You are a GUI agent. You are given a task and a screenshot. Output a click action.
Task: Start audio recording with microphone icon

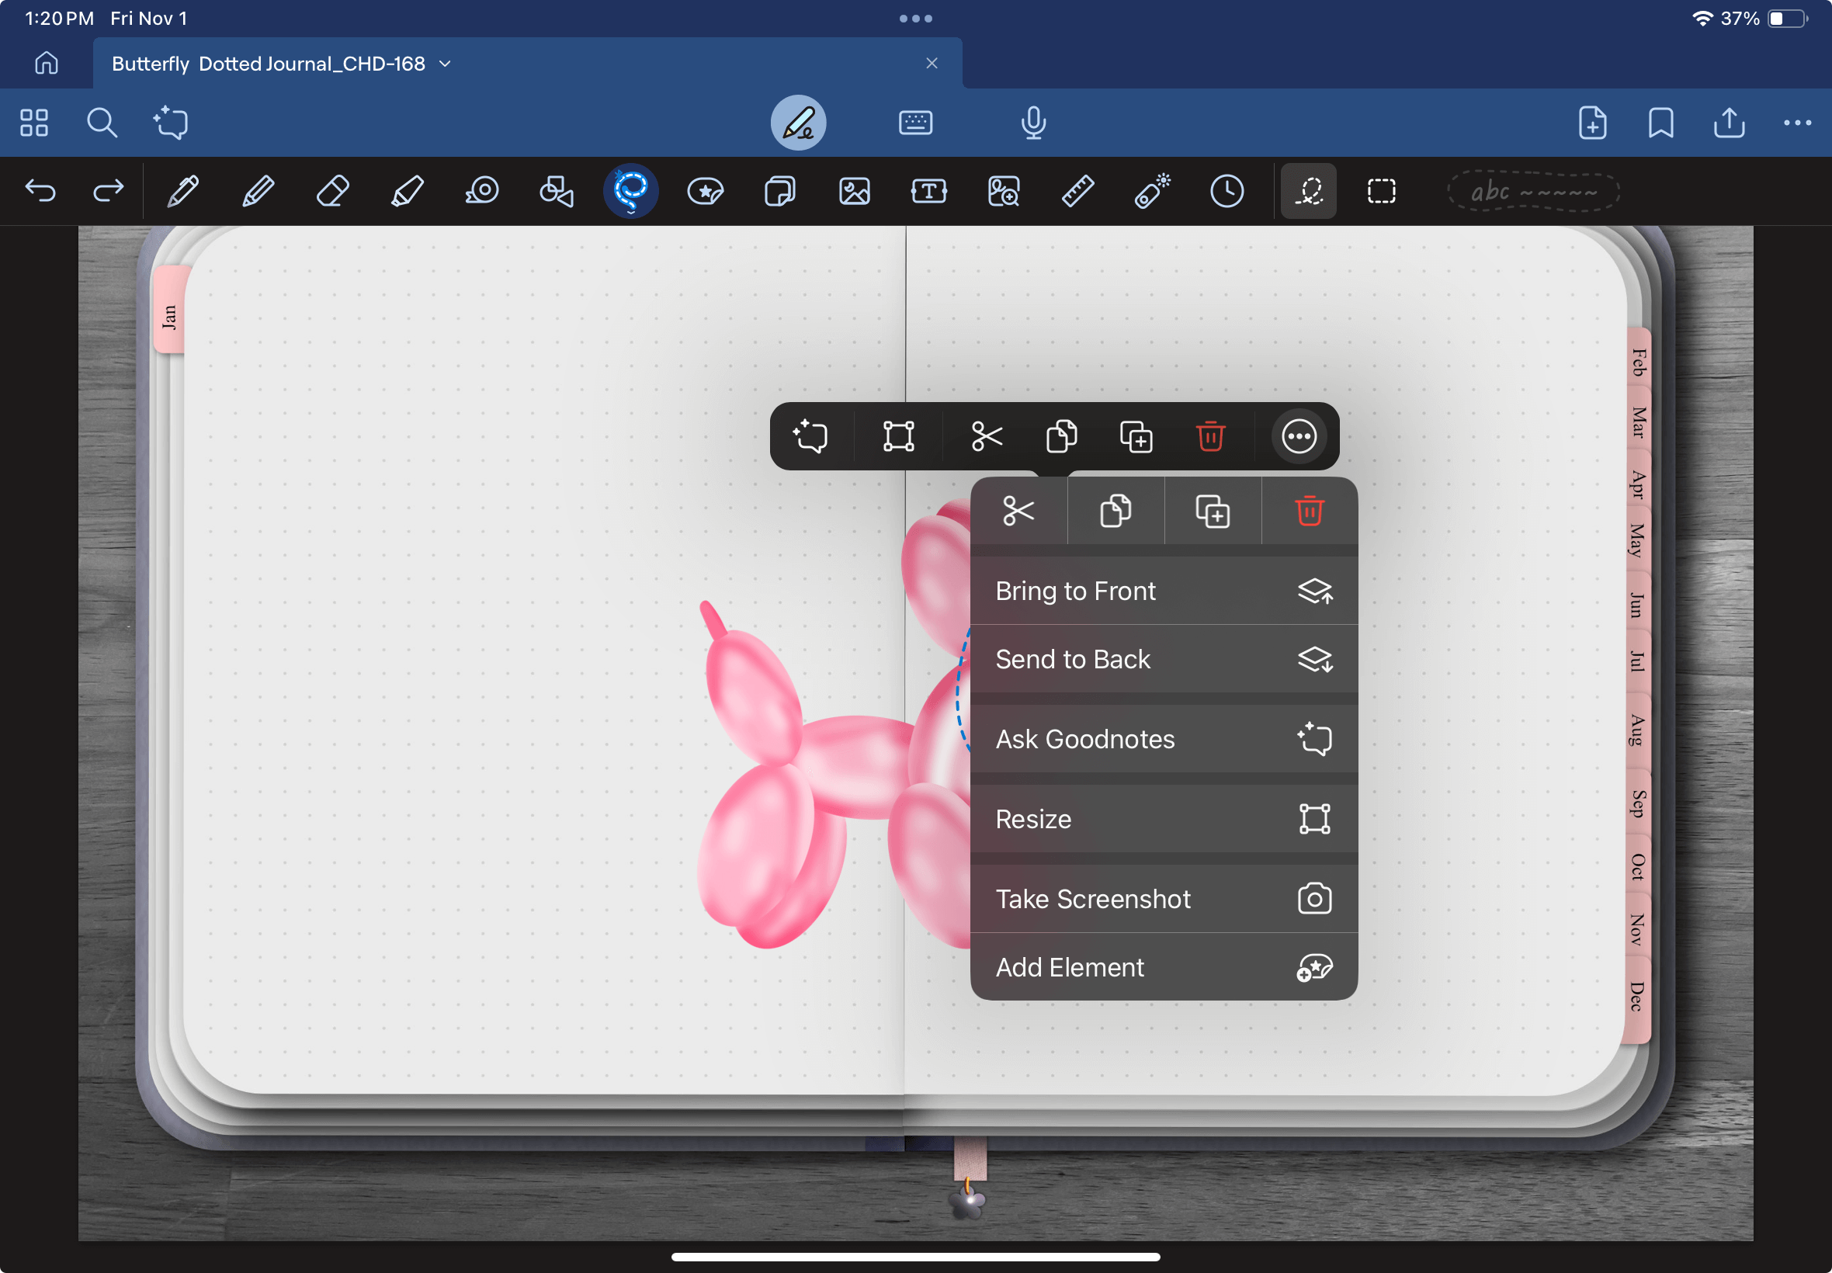1033,123
